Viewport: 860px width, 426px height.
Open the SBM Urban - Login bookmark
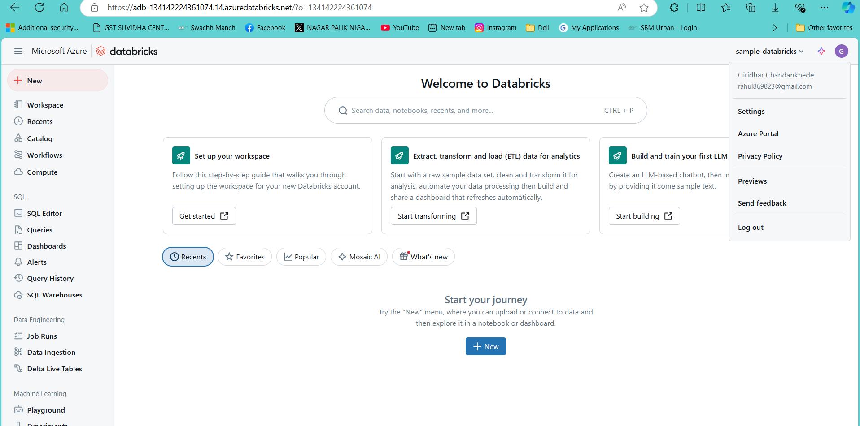pos(663,28)
